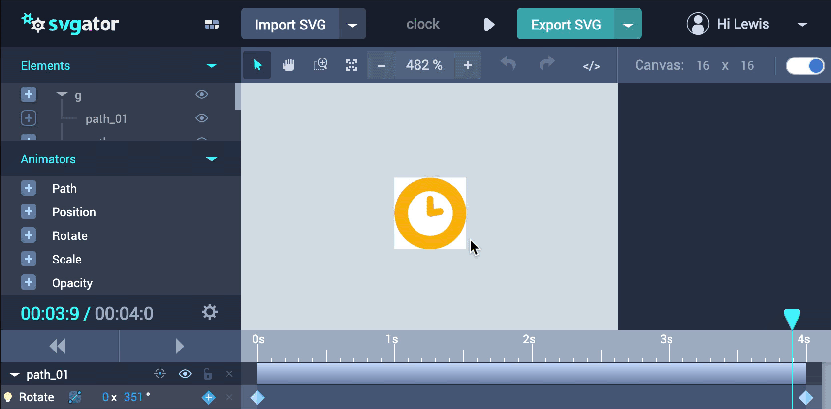The height and width of the screenshot is (409, 831).
Task: Click the duration 00:04:0
Action: [x=124, y=313]
